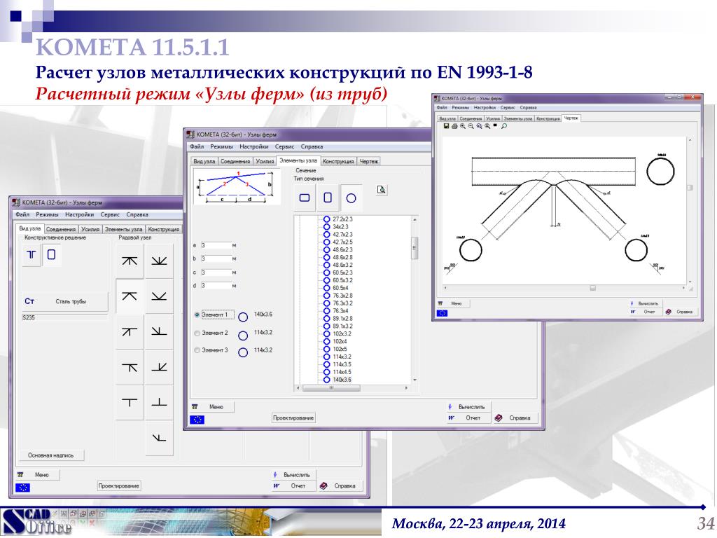Click Отчет button in middle window
This screenshot has height=538, width=717.
tap(468, 418)
